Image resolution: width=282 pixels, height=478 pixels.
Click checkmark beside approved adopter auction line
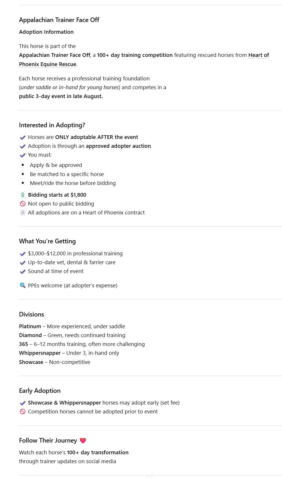click(x=23, y=146)
